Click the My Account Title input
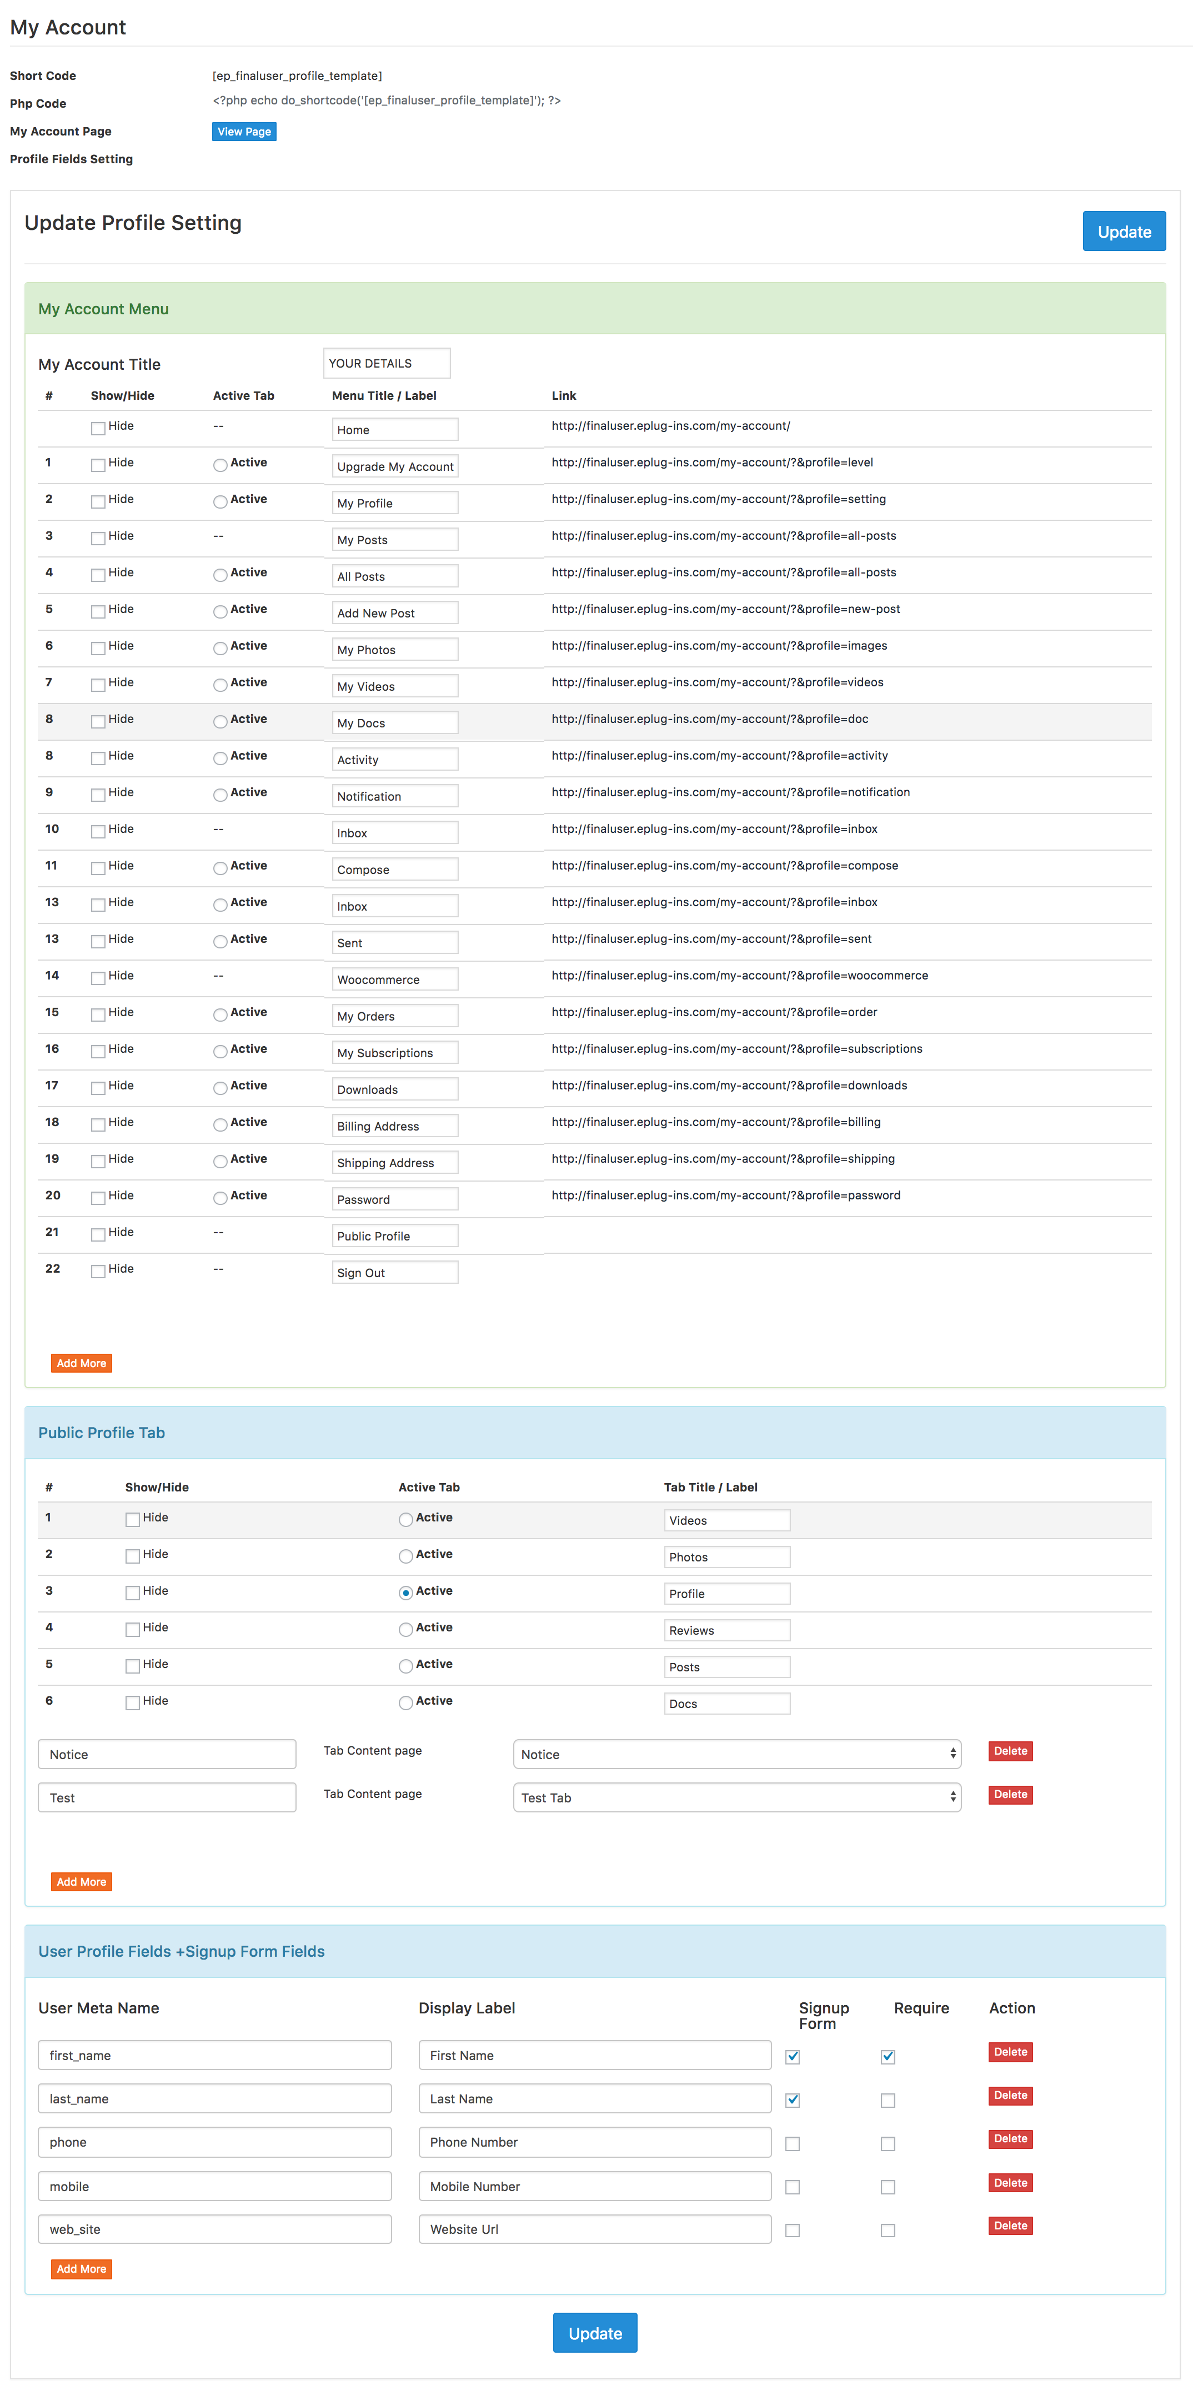 tap(387, 363)
